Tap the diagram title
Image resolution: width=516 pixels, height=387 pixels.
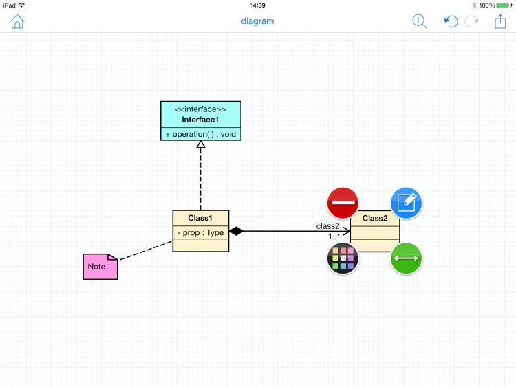point(257,21)
